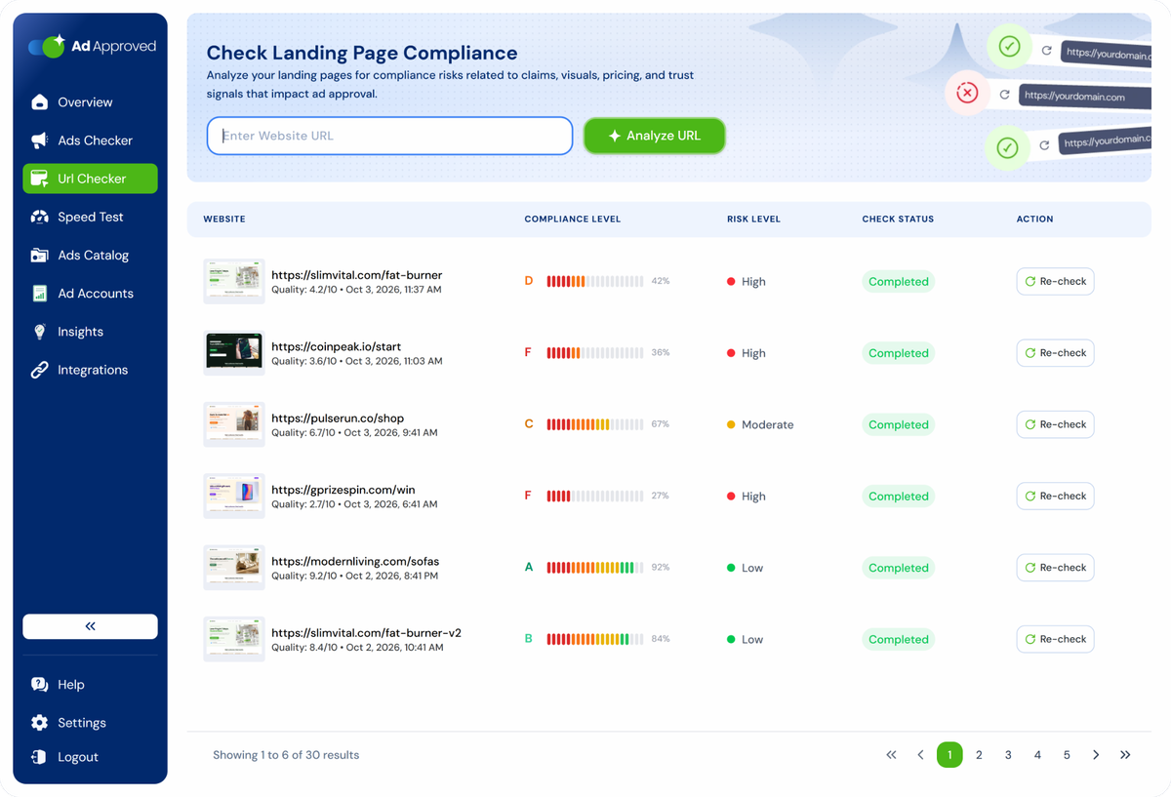Click grade B for slimvital fat-burner-v2
Image resolution: width=1171 pixels, height=797 pixels.
point(529,639)
